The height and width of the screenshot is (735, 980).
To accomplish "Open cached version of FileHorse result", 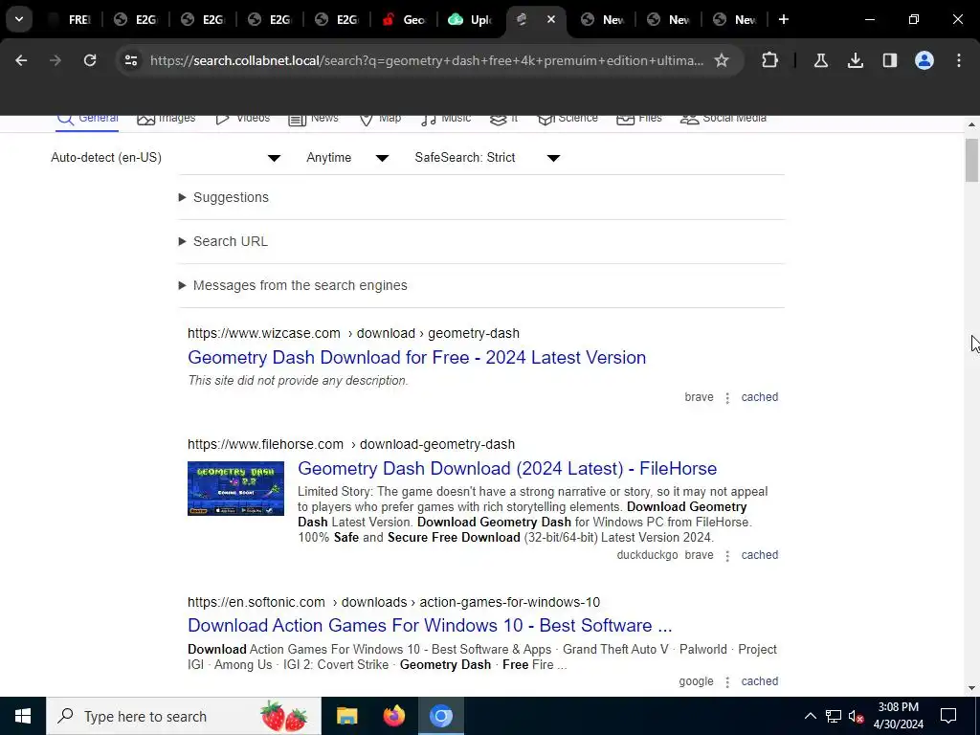I will point(759,555).
